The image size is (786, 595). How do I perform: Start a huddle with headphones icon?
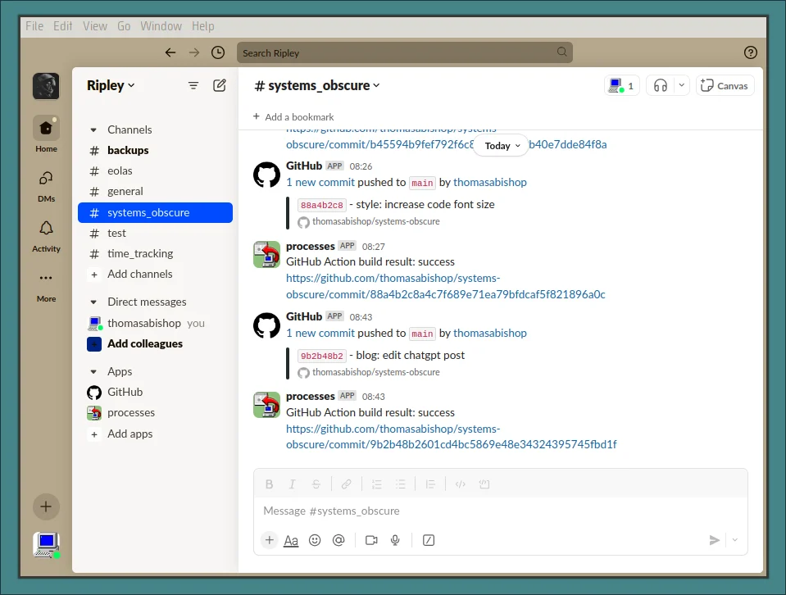tap(660, 85)
